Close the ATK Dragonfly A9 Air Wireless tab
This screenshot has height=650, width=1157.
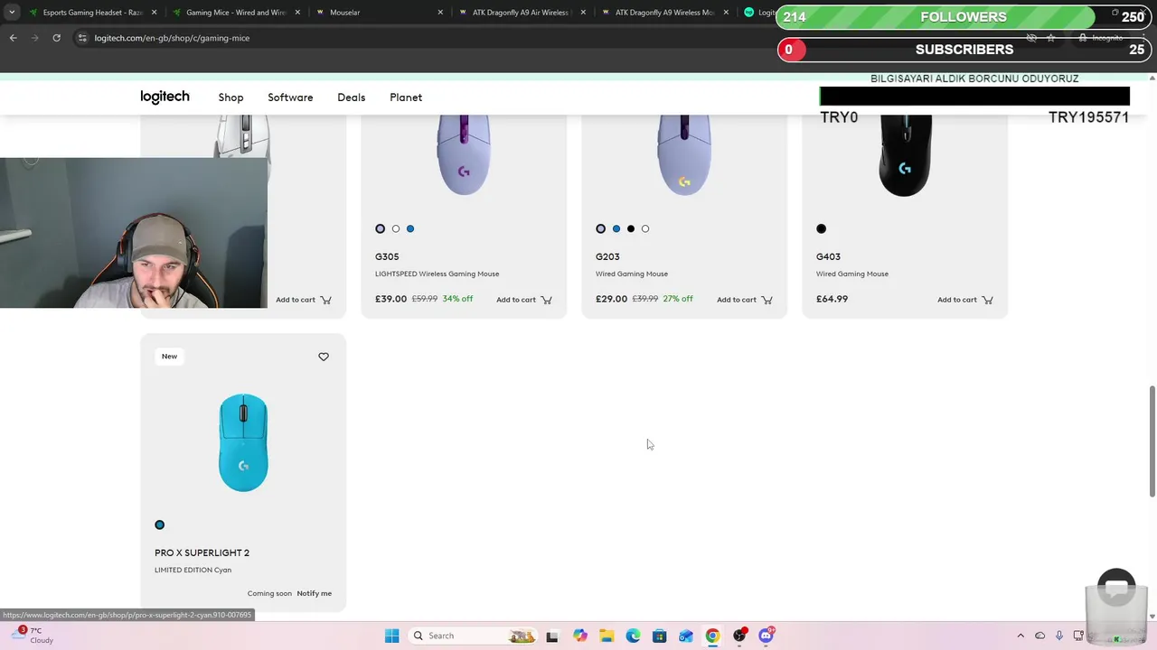tap(583, 13)
